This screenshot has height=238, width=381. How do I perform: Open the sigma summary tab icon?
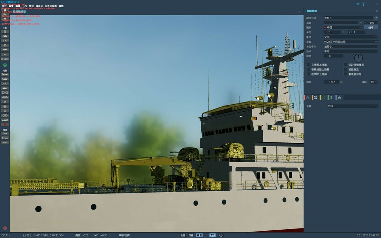(331, 97)
